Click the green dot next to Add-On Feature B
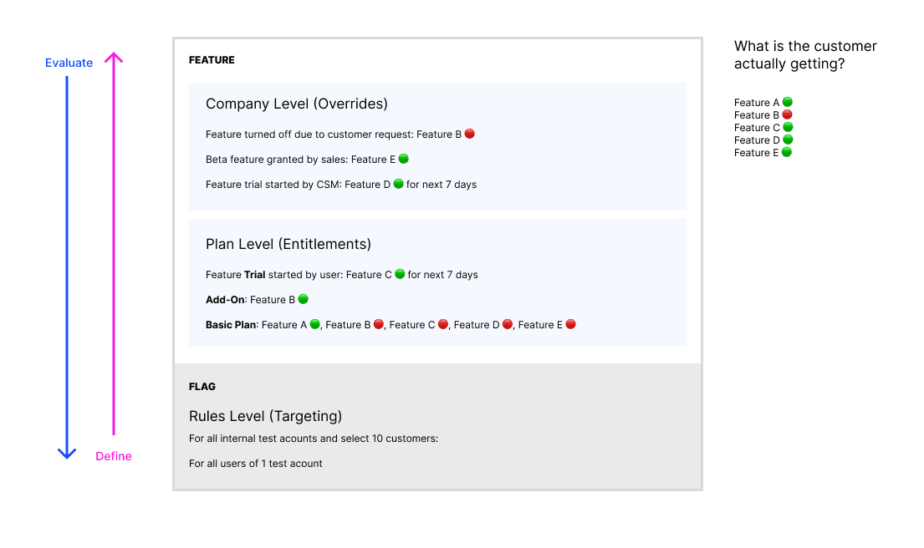This screenshot has width=924, height=548. point(304,299)
